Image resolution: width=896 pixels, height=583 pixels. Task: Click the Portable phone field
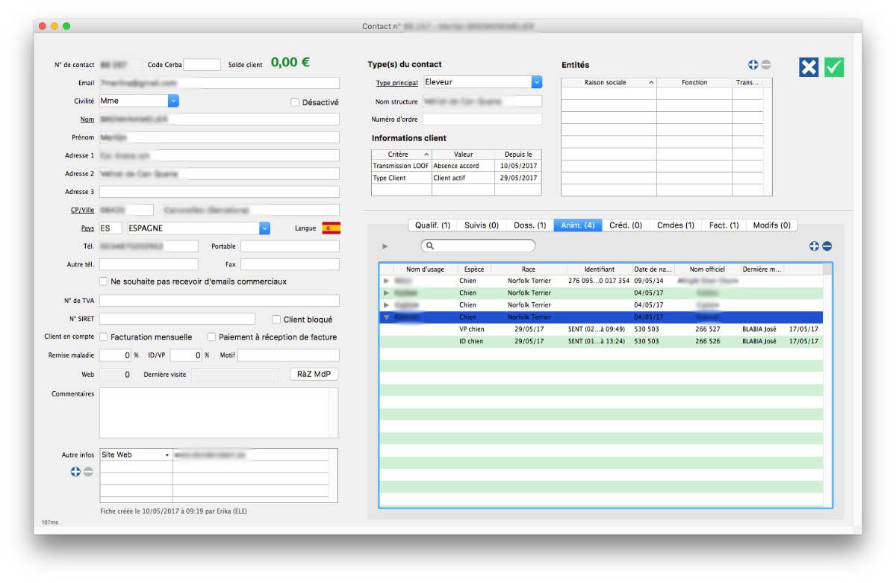pos(290,246)
